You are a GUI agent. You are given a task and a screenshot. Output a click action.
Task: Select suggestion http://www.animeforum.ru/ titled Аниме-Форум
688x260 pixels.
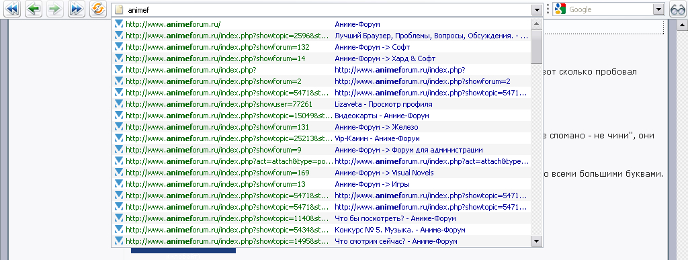tap(321, 24)
